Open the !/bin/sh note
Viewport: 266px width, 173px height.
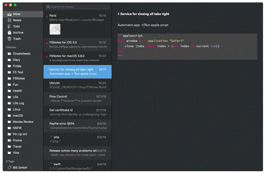pyautogui.click(x=78, y=85)
